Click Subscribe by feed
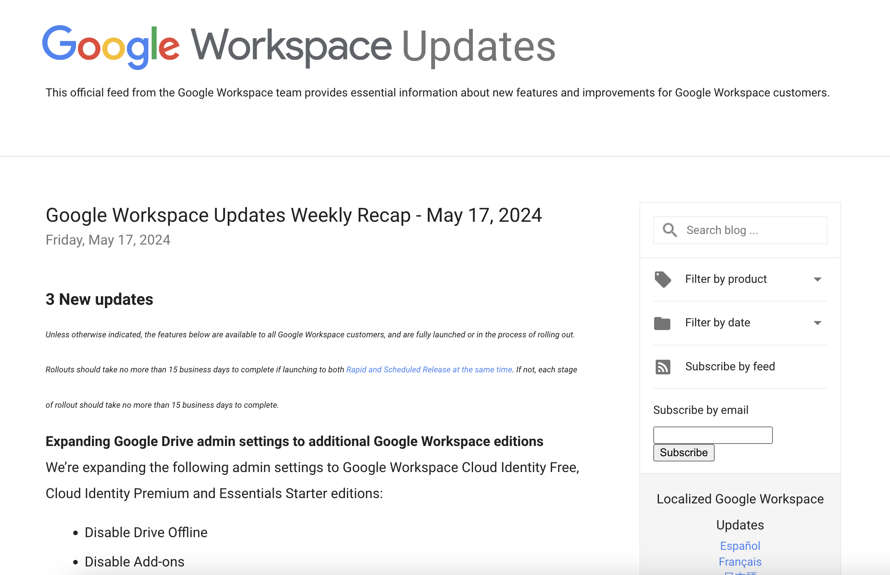This screenshot has width=890, height=575. tap(730, 367)
